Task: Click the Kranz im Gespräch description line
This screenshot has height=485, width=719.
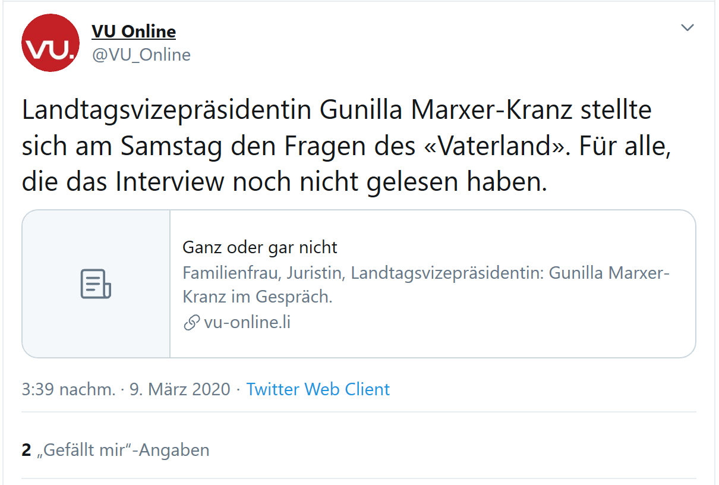Action: point(257,296)
